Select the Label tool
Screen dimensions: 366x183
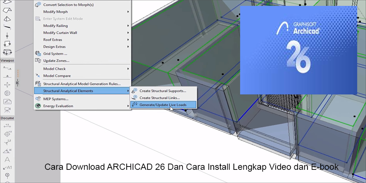click(7, 168)
